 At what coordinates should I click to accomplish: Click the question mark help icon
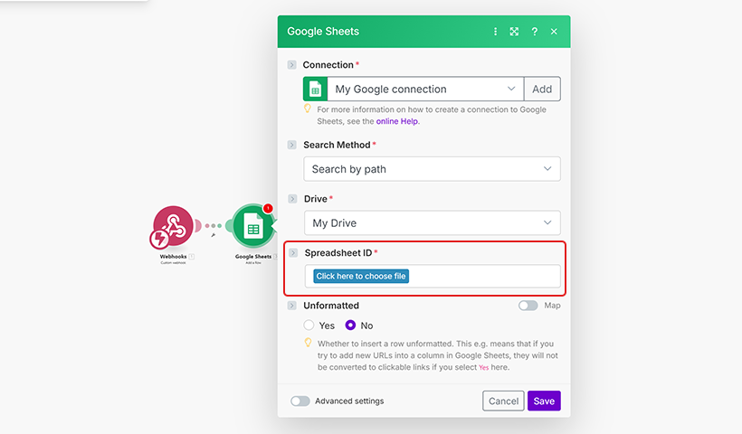(x=534, y=32)
